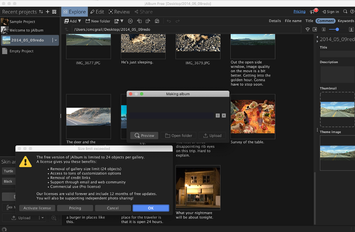Open the search magnifier icon
The image size is (355, 232).
tap(345, 11)
